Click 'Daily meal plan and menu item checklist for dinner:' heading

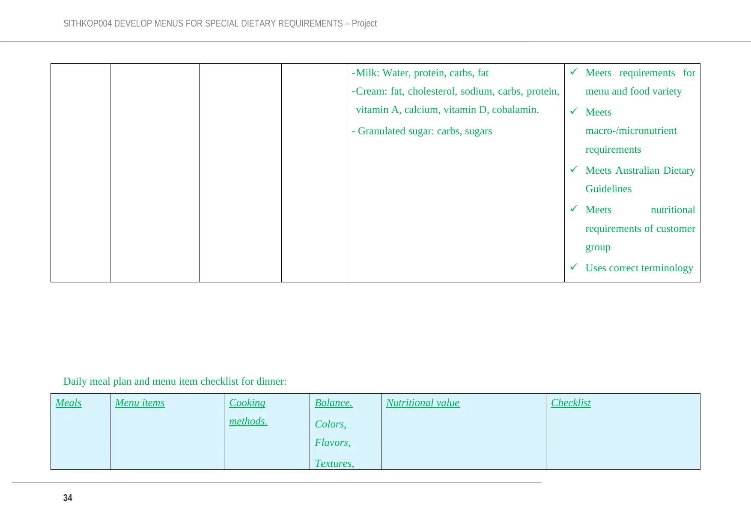coord(175,381)
